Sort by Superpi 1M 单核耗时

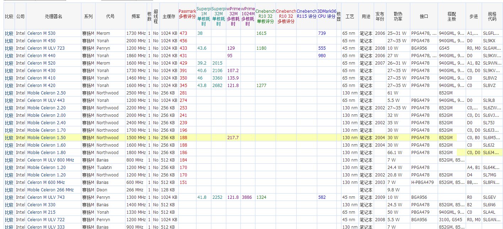(x=204, y=13)
